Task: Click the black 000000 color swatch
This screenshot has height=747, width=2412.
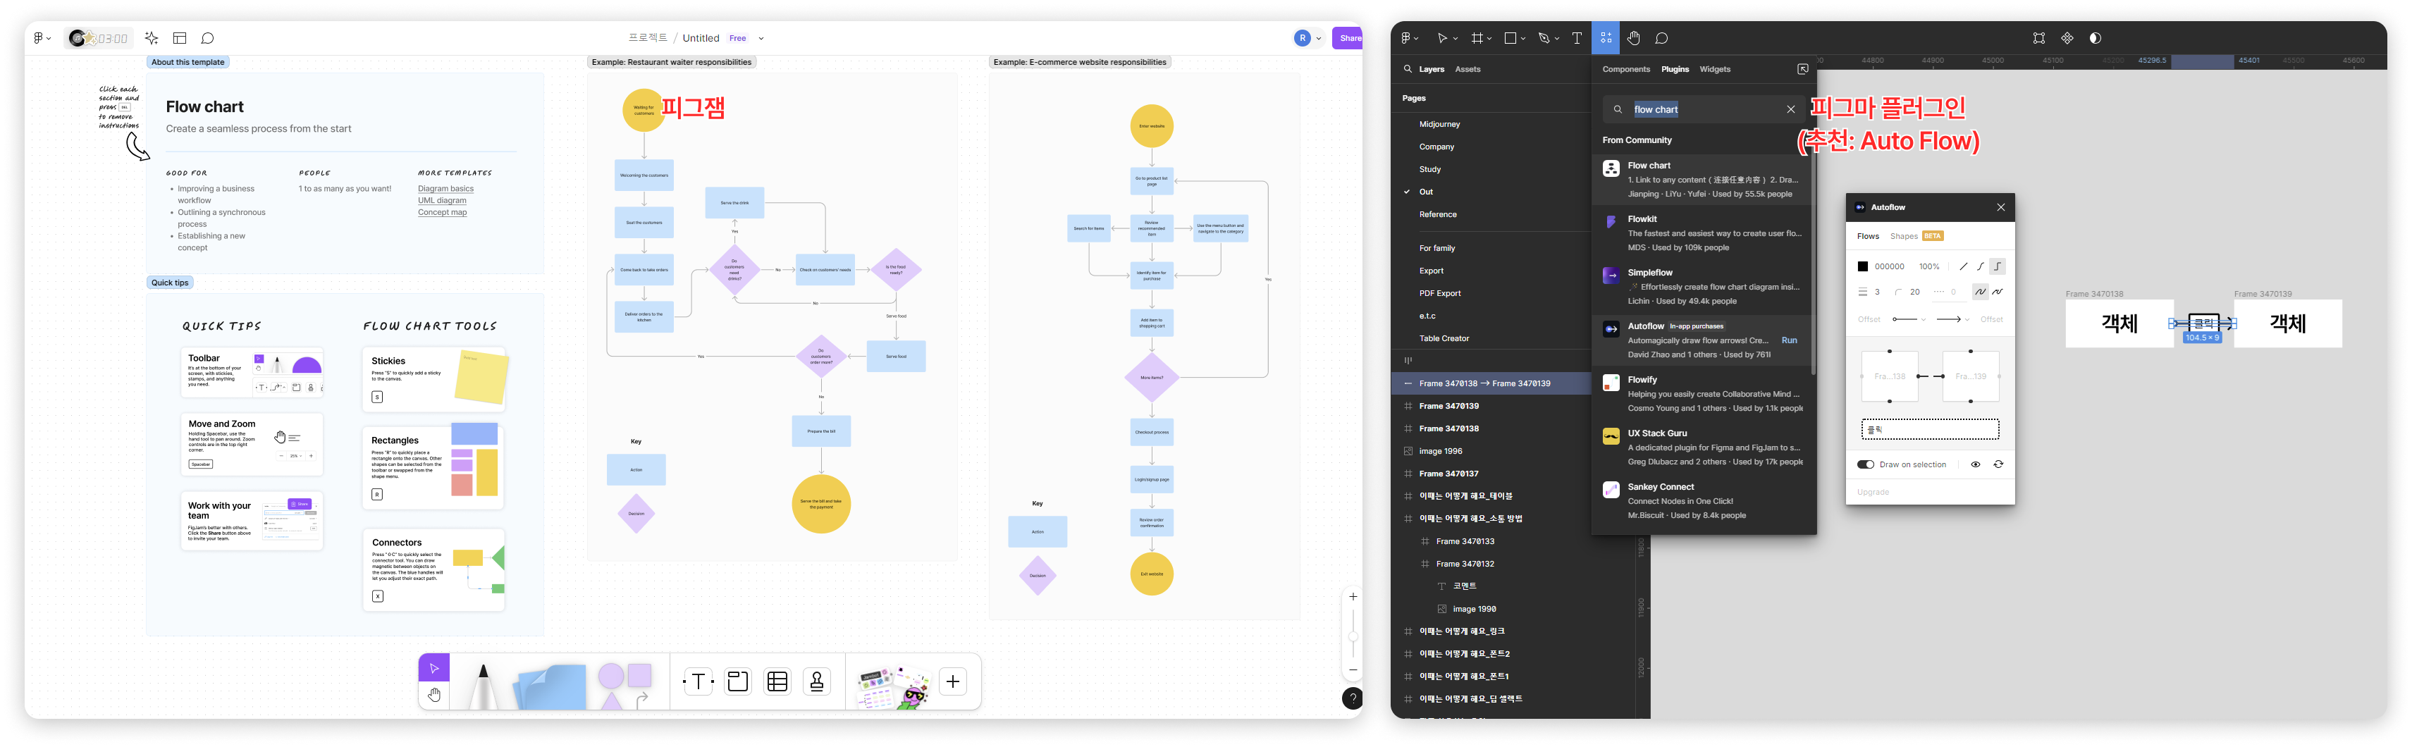Action: pyautogui.click(x=1862, y=267)
